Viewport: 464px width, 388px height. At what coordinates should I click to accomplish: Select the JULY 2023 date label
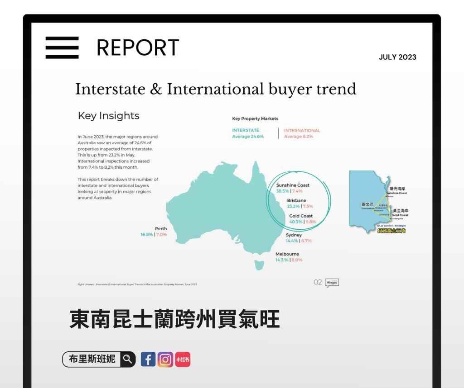click(x=397, y=57)
